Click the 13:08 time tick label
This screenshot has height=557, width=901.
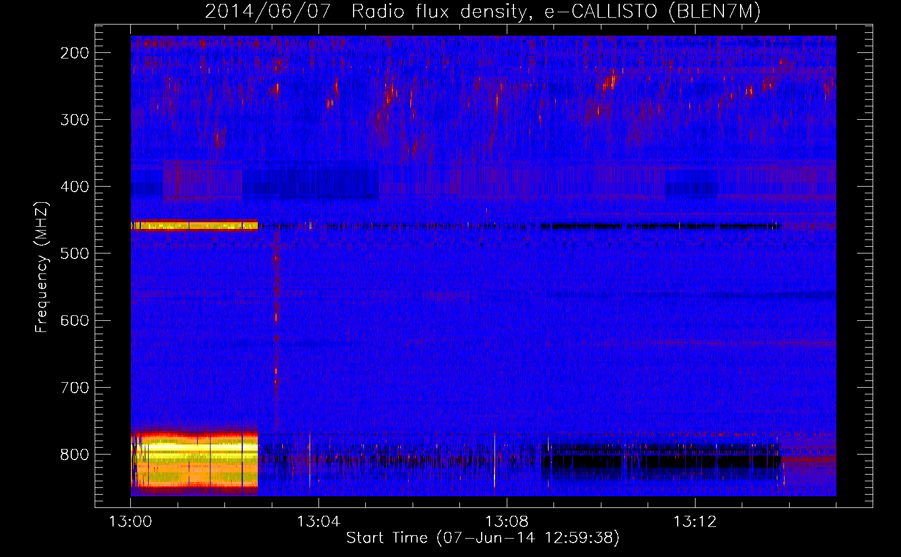pos(507,522)
